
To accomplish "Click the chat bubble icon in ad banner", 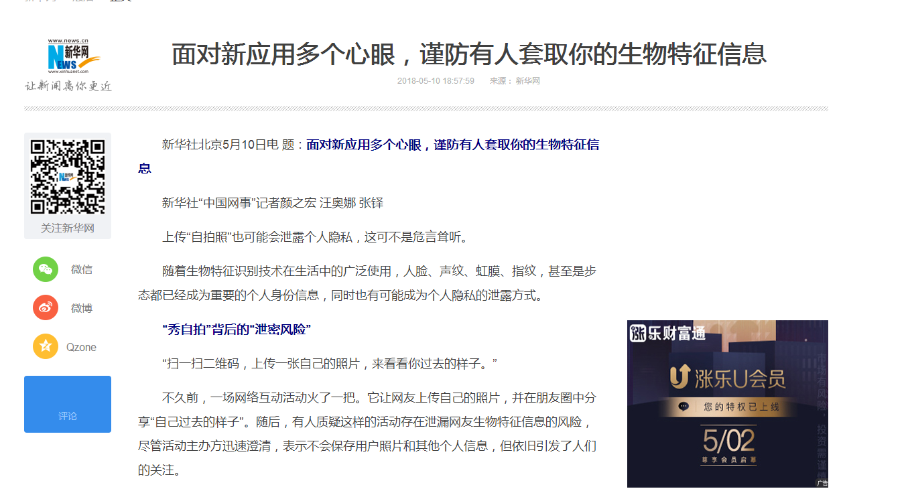I will [x=684, y=407].
